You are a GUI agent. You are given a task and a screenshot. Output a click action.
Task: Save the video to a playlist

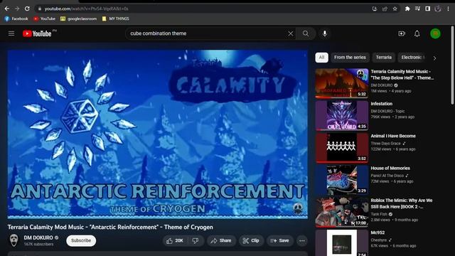click(x=279, y=240)
